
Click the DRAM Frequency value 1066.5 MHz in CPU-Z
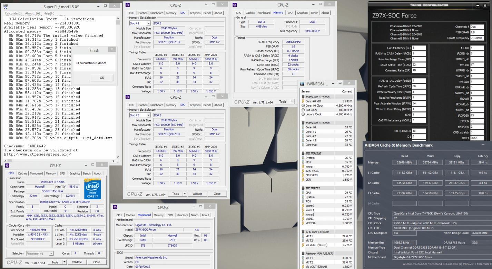click(293, 42)
